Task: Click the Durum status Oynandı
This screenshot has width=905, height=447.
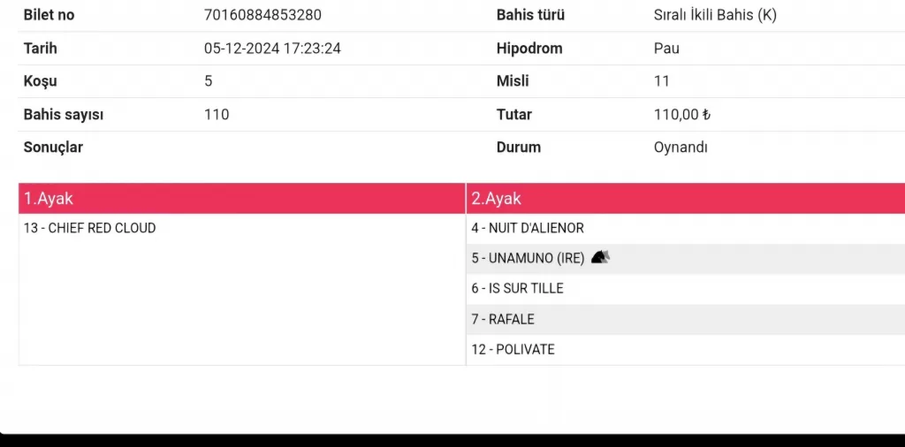Action: click(x=681, y=148)
